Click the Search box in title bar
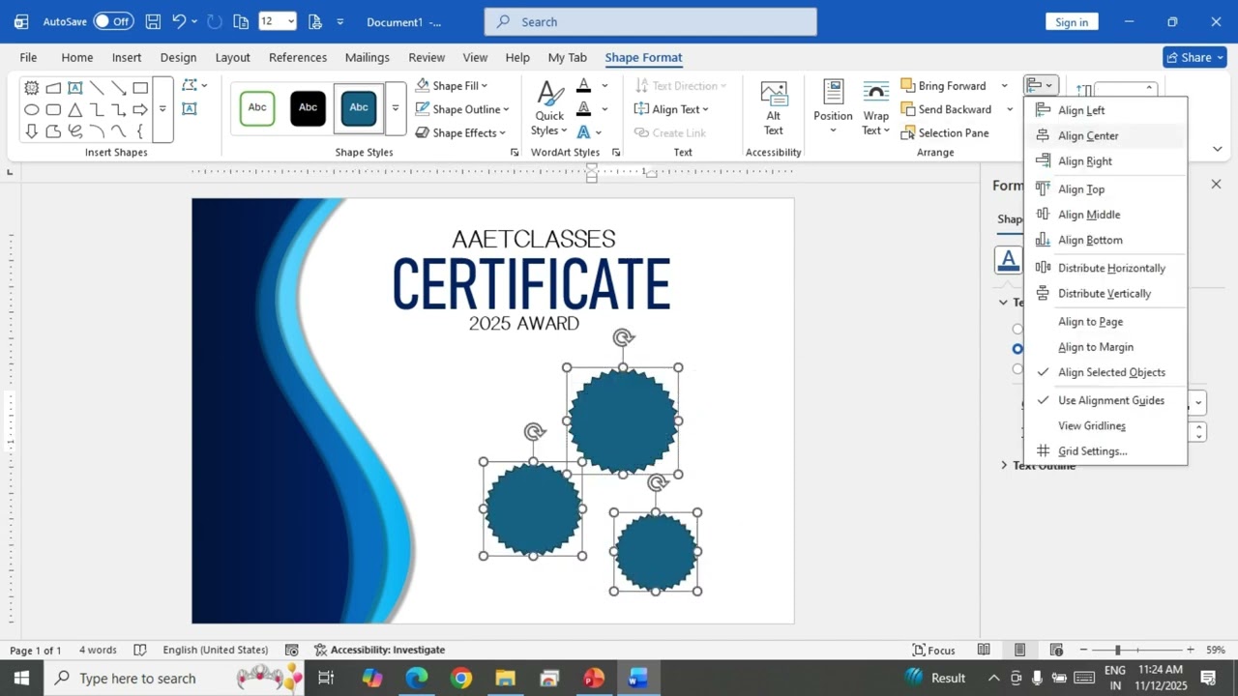Image resolution: width=1238 pixels, height=696 pixels. (x=650, y=21)
